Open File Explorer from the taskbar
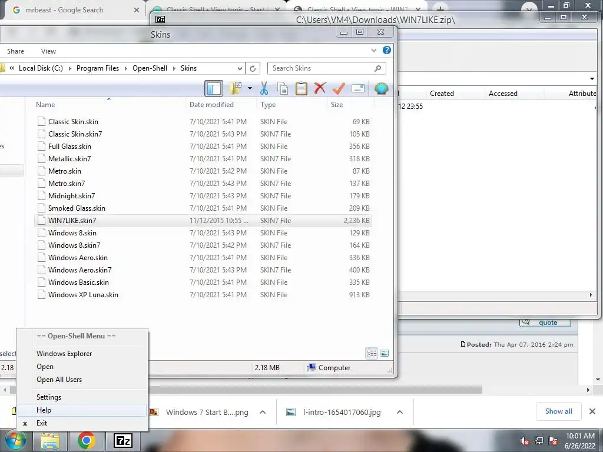 pyautogui.click(x=50, y=441)
